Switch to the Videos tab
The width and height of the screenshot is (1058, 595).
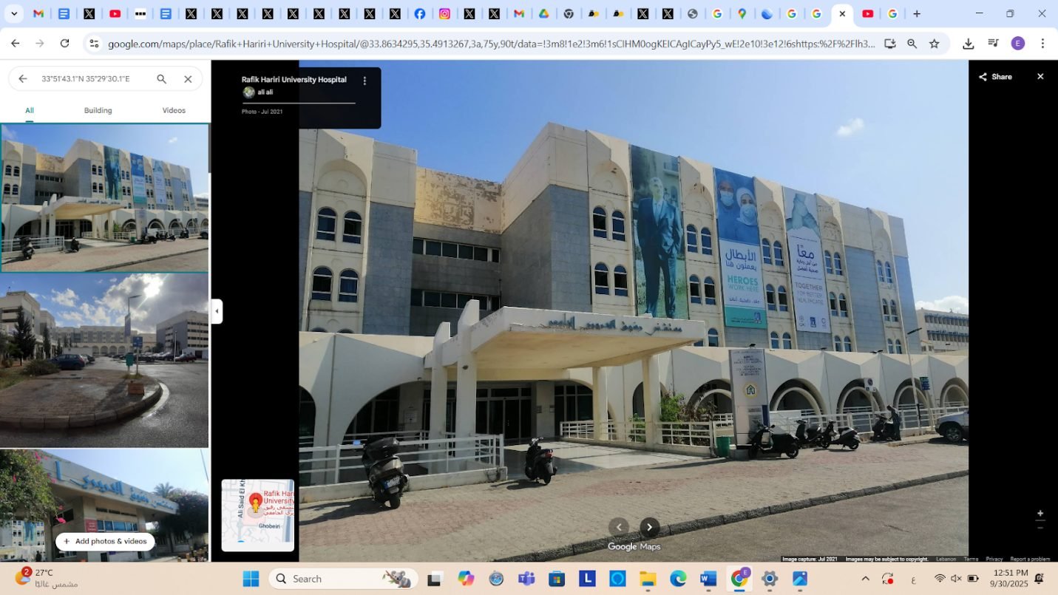click(x=174, y=110)
